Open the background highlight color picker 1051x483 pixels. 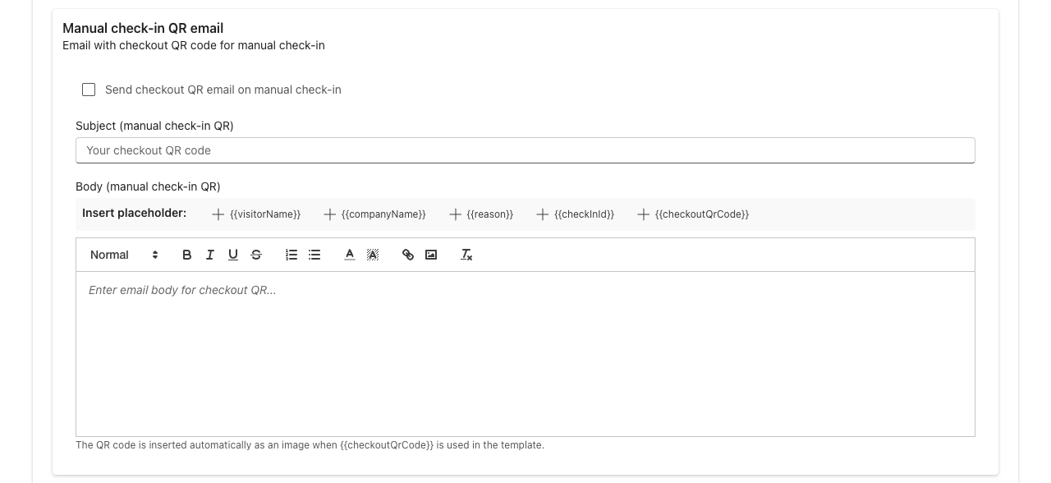[x=373, y=255]
